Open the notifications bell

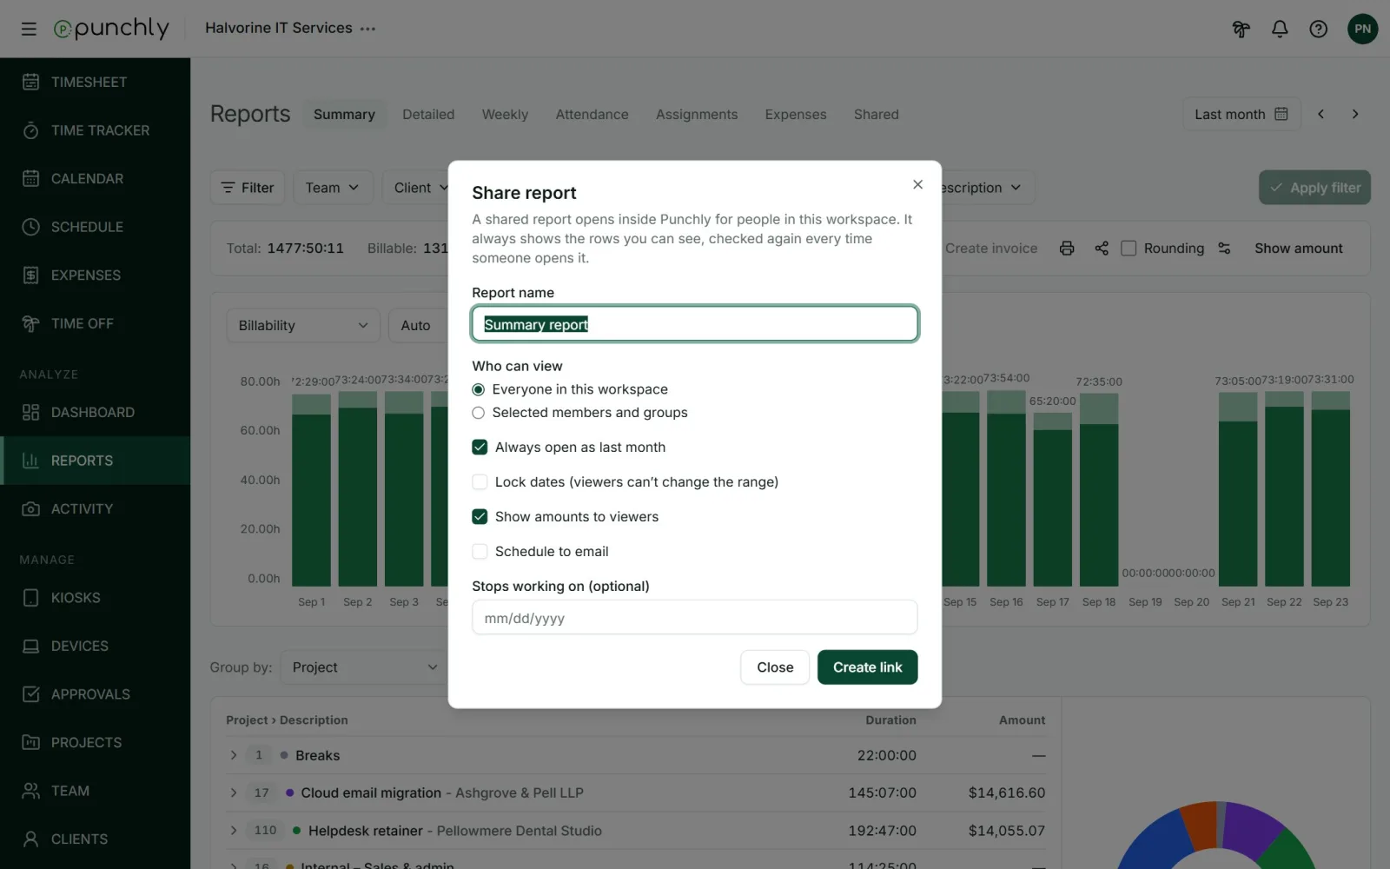point(1280,29)
